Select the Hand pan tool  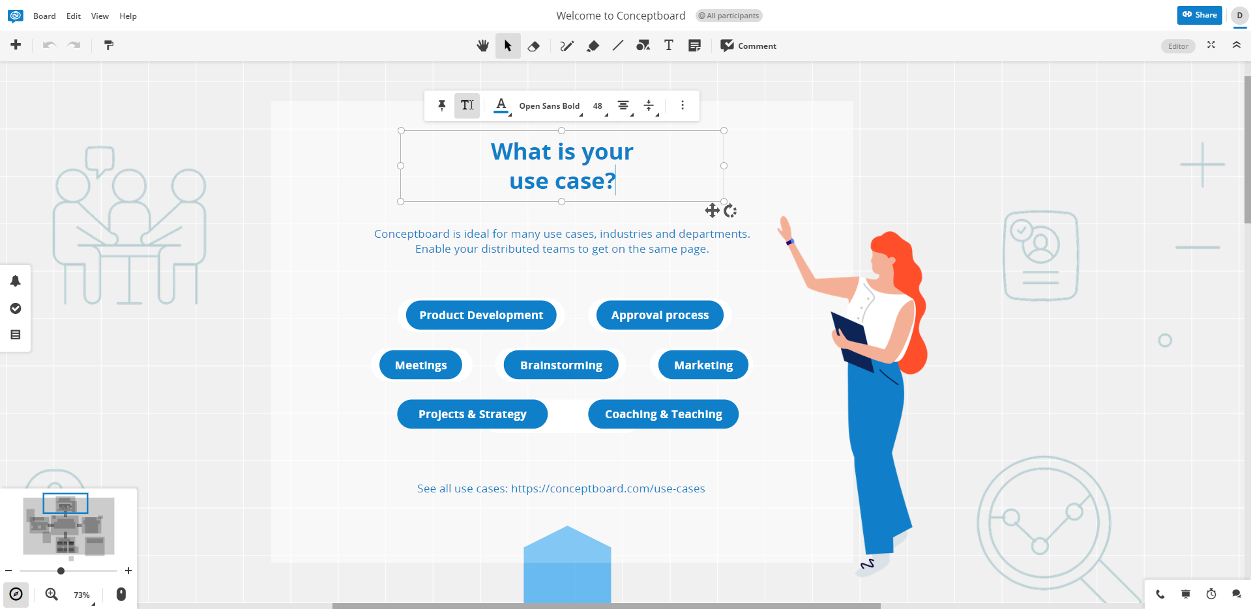click(x=482, y=46)
